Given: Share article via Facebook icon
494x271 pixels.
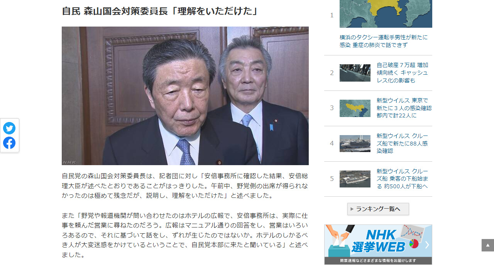Looking at the screenshot, I should (x=9, y=143).
